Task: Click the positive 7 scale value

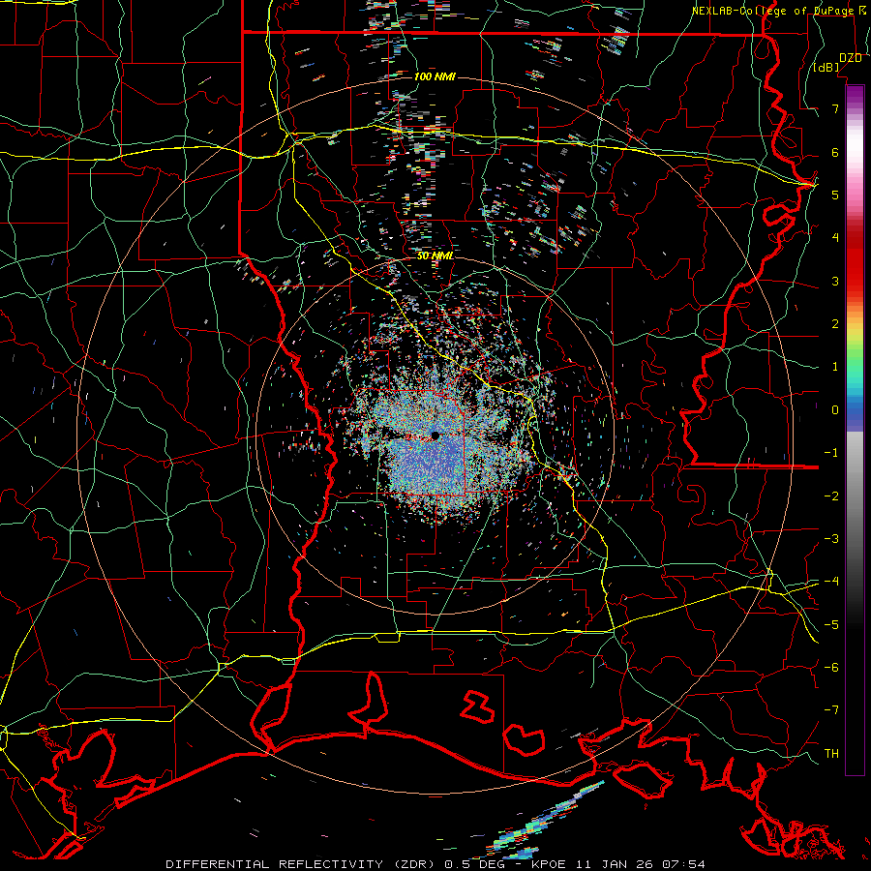Action: tap(835, 108)
